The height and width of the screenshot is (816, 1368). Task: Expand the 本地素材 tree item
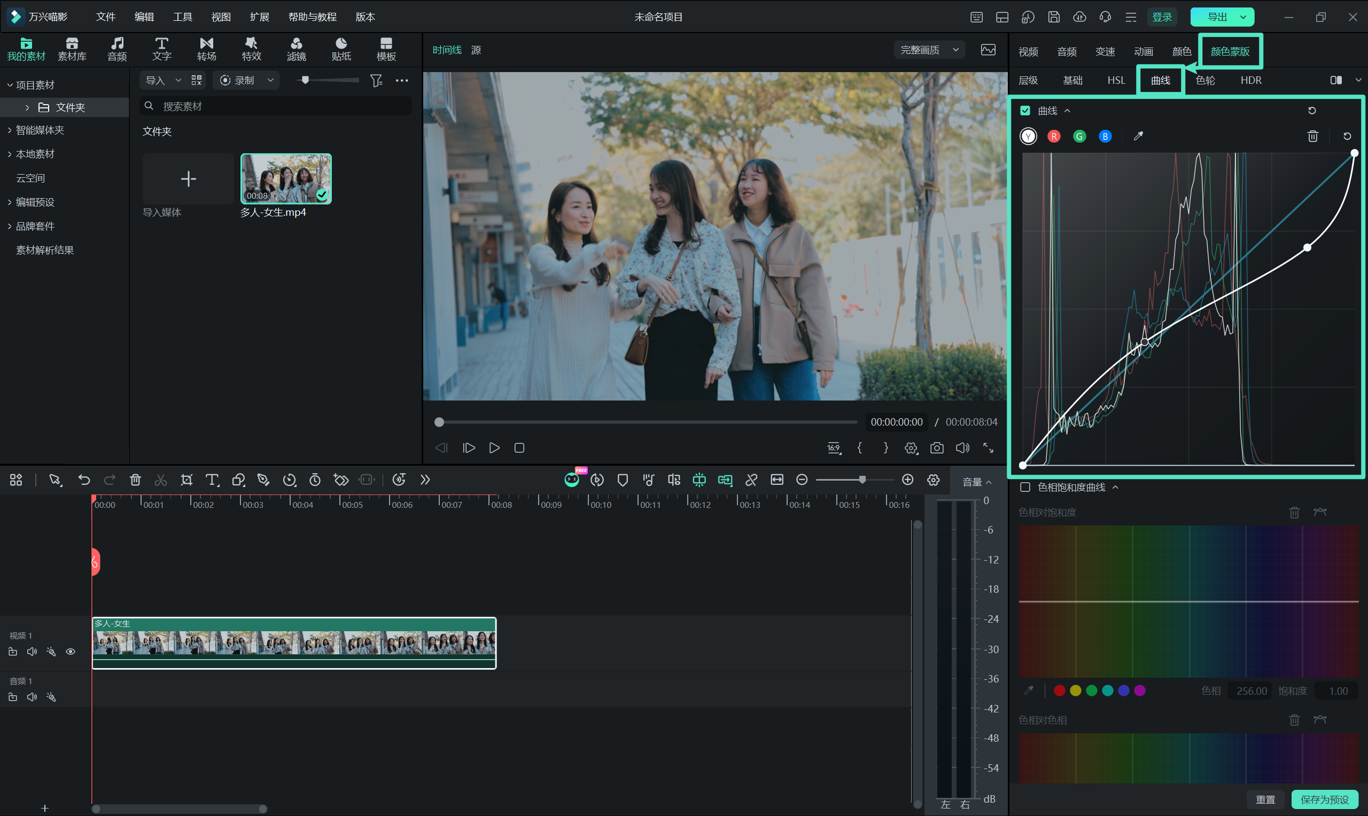point(9,154)
